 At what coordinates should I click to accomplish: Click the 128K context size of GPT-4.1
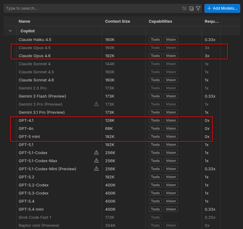[110, 120]
